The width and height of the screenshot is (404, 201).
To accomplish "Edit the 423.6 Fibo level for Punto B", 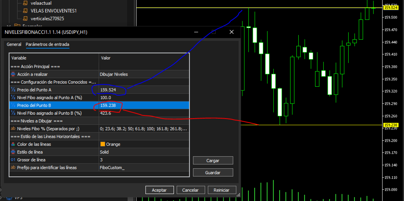I will coord(144,113).
